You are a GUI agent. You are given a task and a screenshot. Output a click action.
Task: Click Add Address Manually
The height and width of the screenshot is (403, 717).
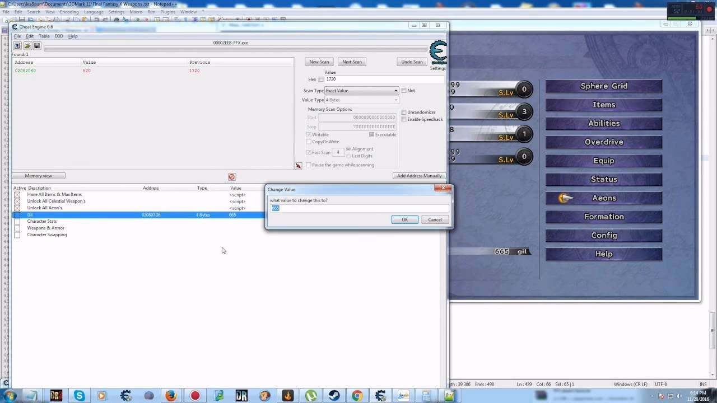click(x=420, y=176)
